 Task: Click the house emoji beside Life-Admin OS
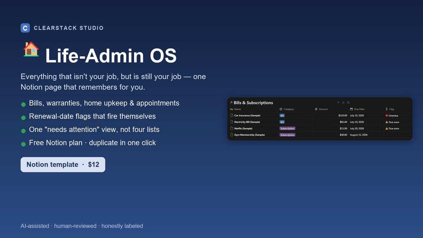(31, 49)
